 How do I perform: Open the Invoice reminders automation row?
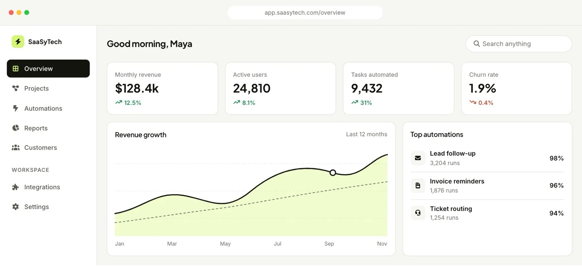coord(487,186)
